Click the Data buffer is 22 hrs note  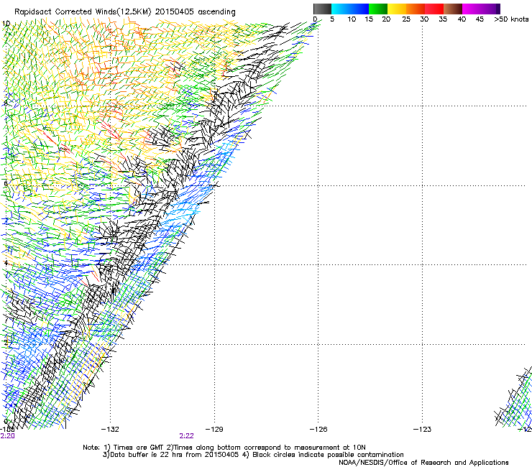click(253, 455)
